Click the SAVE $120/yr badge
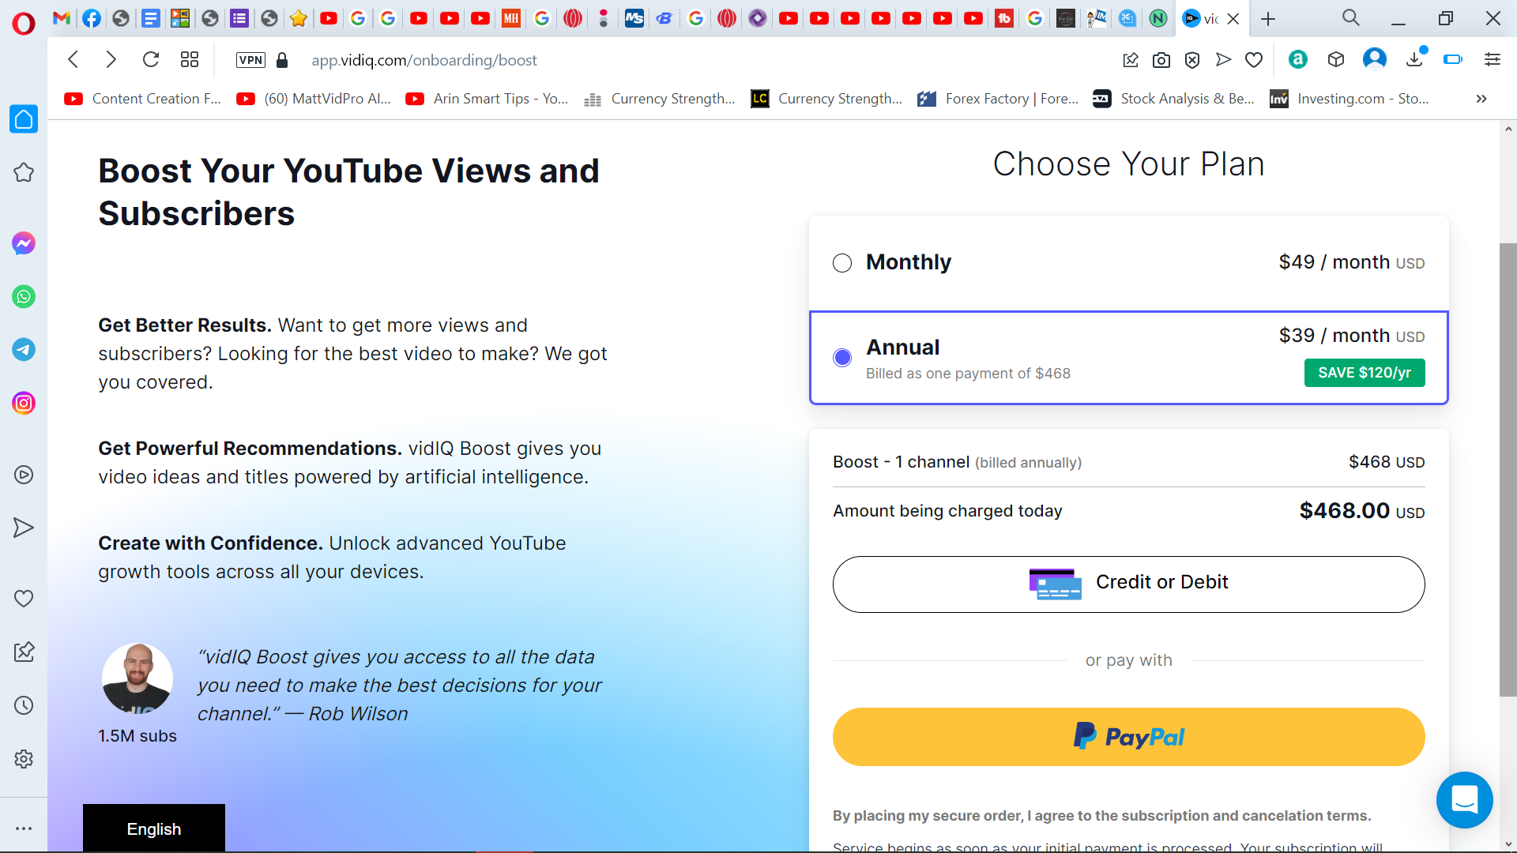The image size is (1517, 853). point(1365,373)
